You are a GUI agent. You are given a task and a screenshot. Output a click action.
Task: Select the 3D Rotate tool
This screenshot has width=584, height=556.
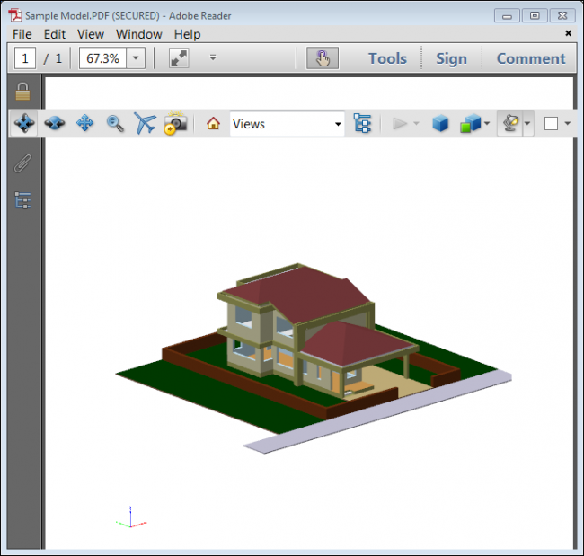25,124
